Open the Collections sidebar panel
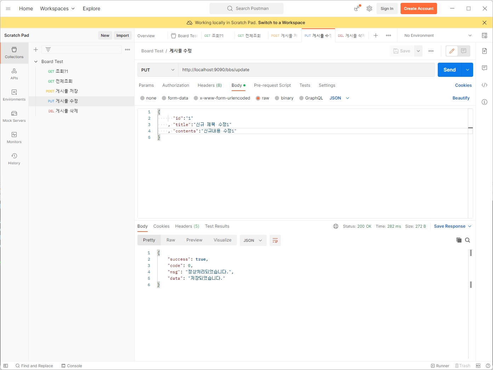The image size is (493, 370). pyautogui.click(x=14, y=53)
